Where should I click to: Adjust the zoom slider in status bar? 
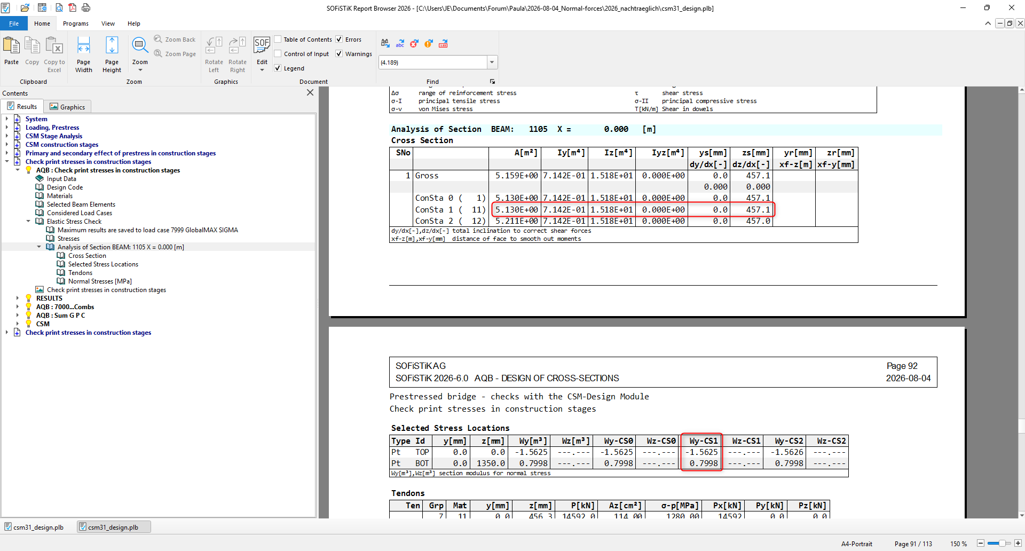pos(1002,544)
